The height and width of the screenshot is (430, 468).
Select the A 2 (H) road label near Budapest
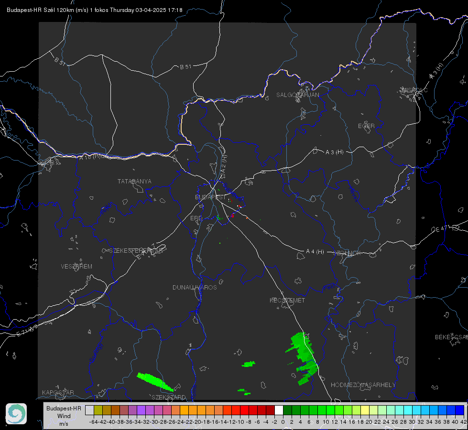tap(223, 164)
